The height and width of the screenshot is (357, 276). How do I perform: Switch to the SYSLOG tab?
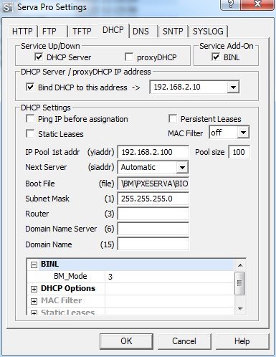click(x=208, y=32)
